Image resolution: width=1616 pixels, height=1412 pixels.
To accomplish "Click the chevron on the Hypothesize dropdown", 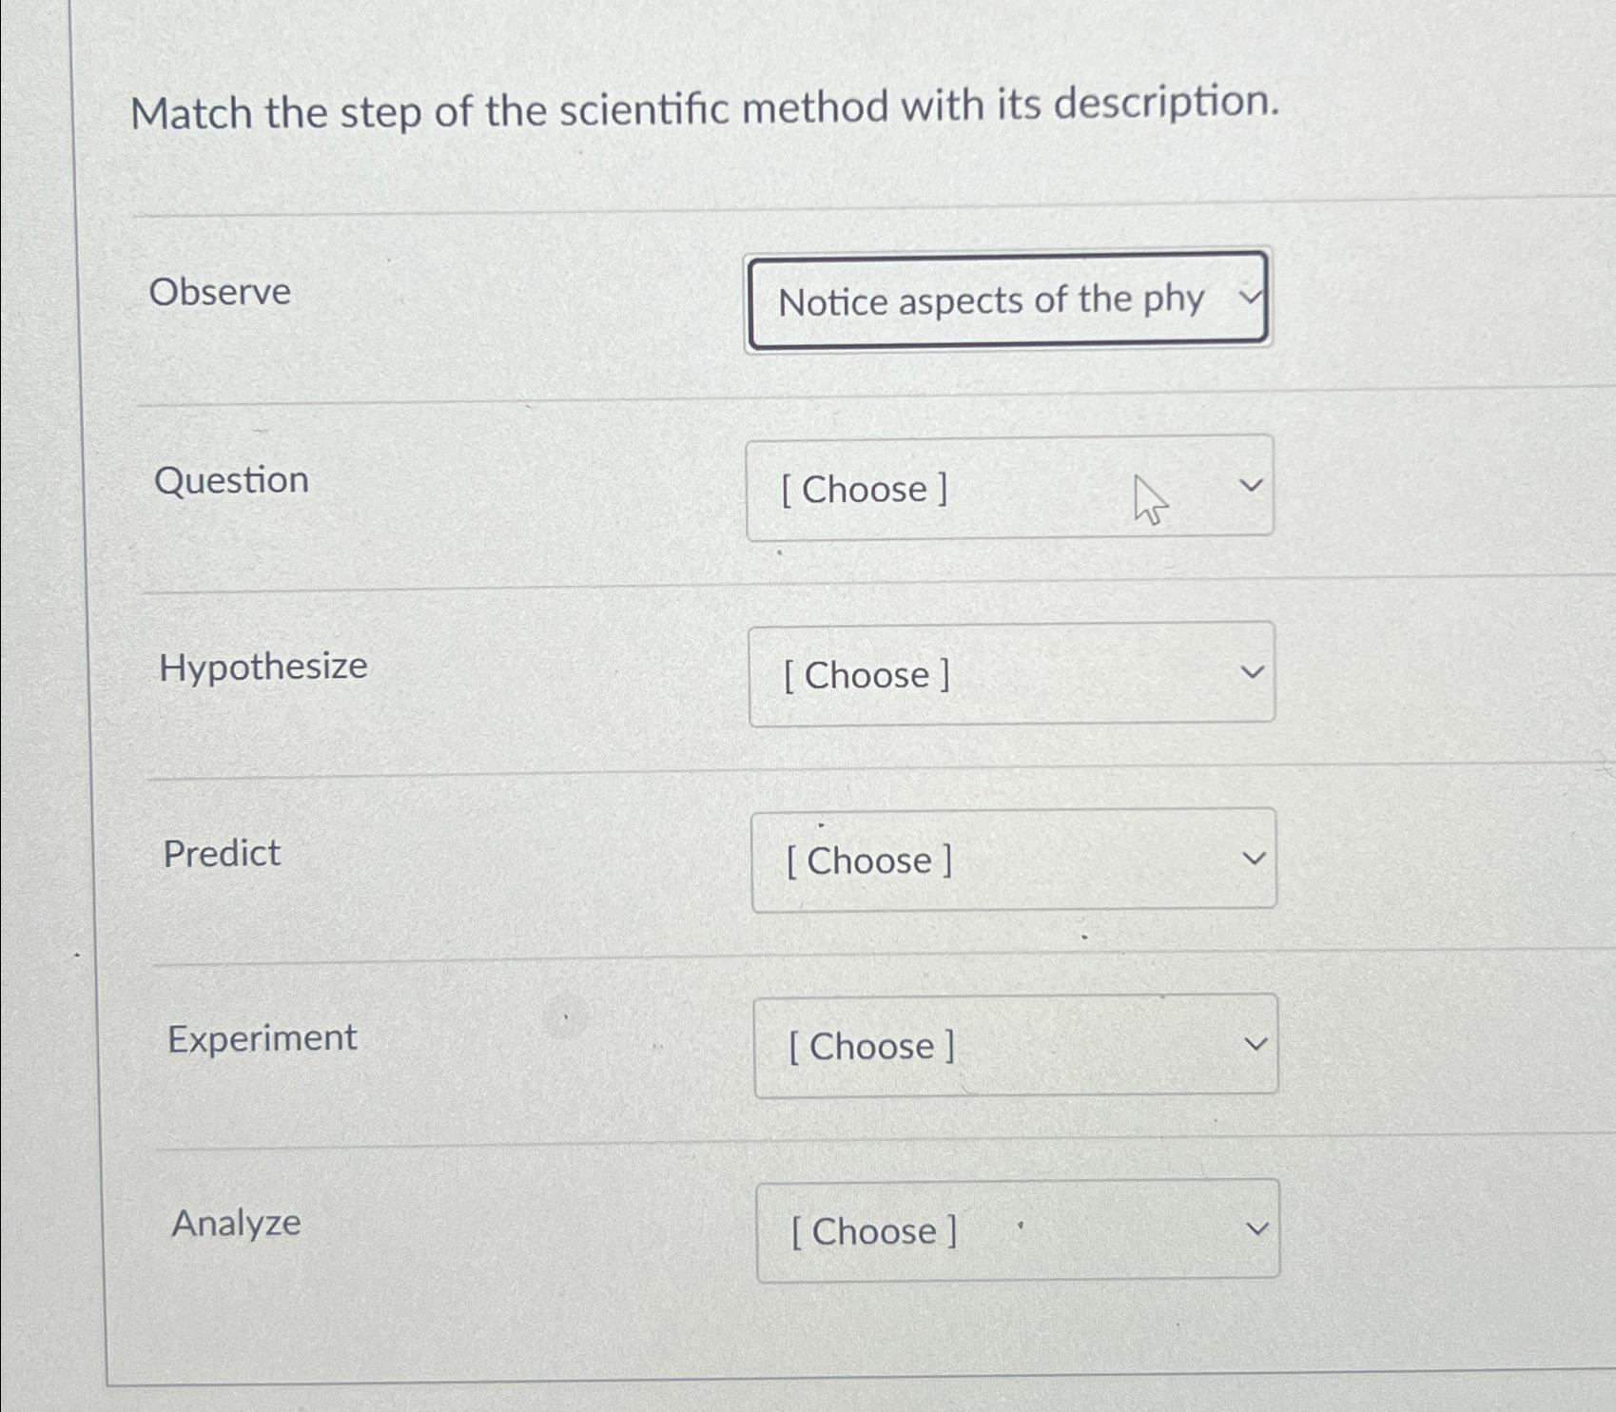I will coord(1255,671).
